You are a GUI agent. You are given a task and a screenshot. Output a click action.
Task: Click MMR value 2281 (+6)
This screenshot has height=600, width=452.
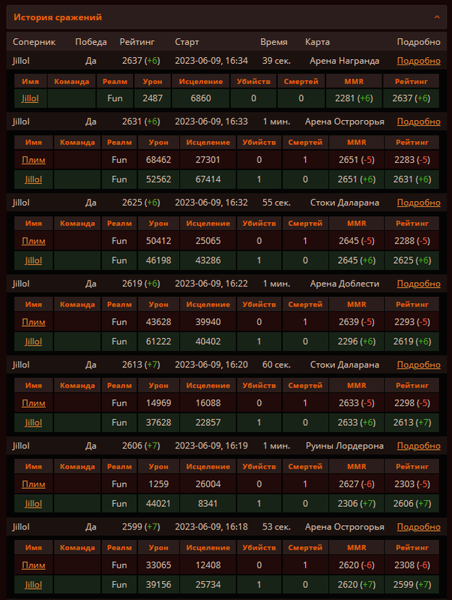(354, 98)
